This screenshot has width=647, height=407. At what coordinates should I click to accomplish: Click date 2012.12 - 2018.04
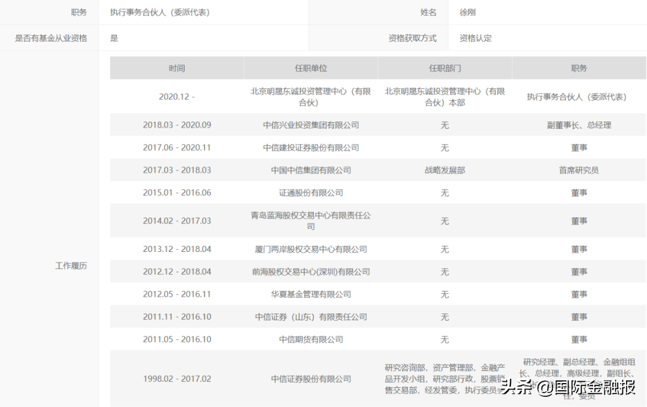point(177,272)
